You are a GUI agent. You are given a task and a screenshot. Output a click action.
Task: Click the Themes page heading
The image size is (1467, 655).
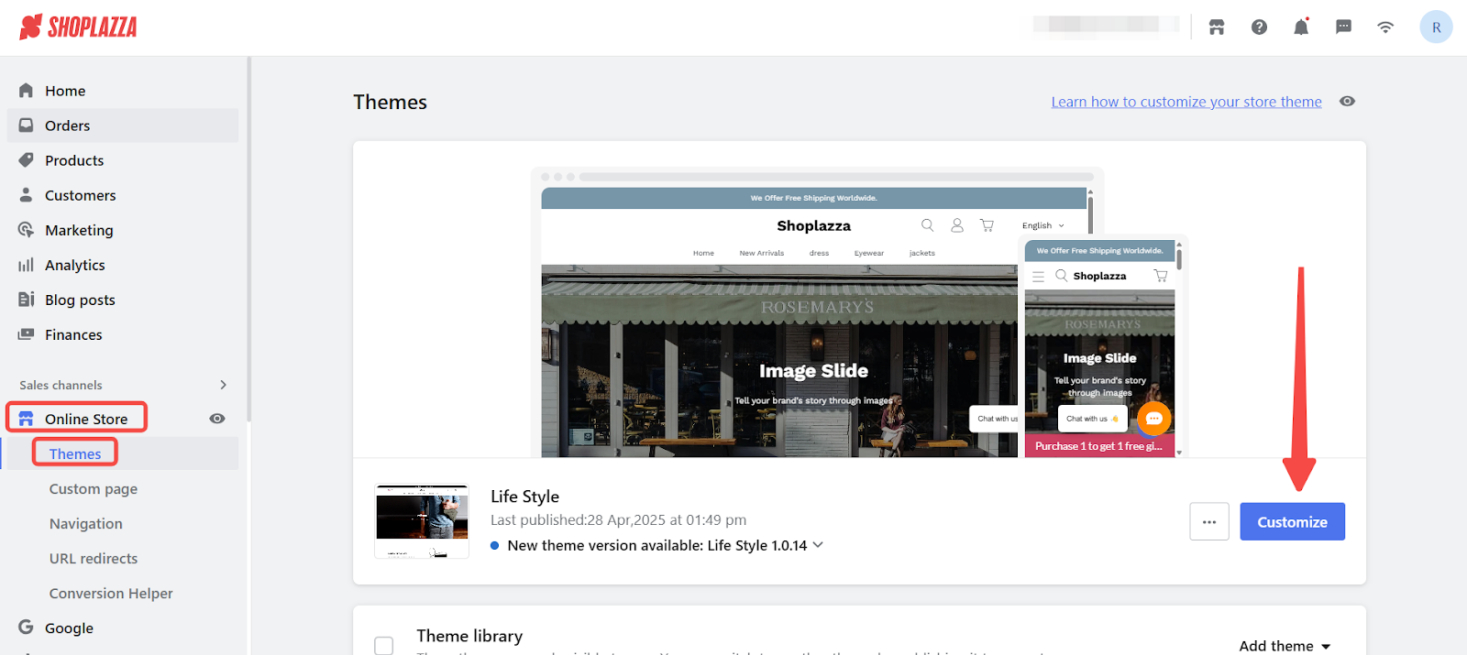tap(391, 102)
